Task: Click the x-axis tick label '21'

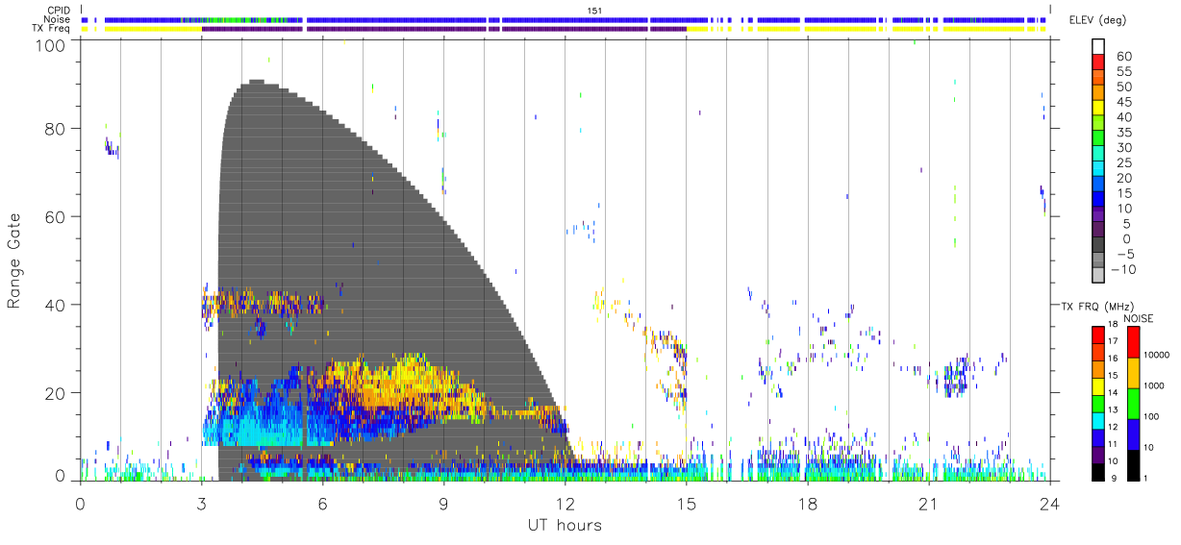Action: pyautogui.click(x=929, y=503)
